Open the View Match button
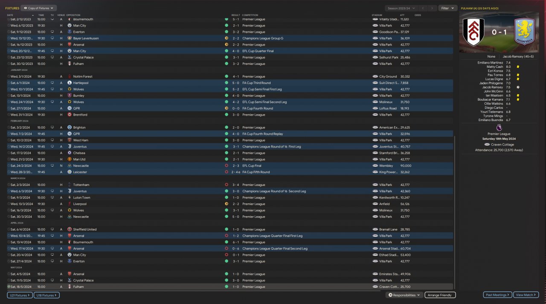 coord(526,295)
